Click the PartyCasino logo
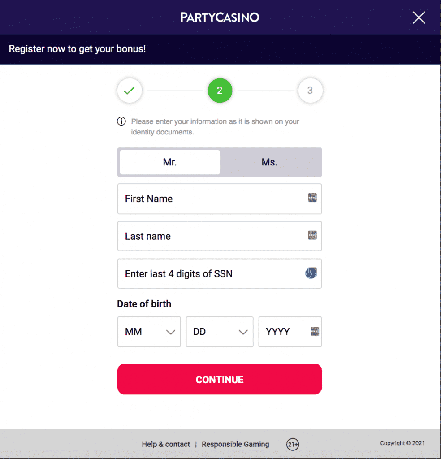Image resolution: width=441 pixels, height=459 pixels. point(220,17)
